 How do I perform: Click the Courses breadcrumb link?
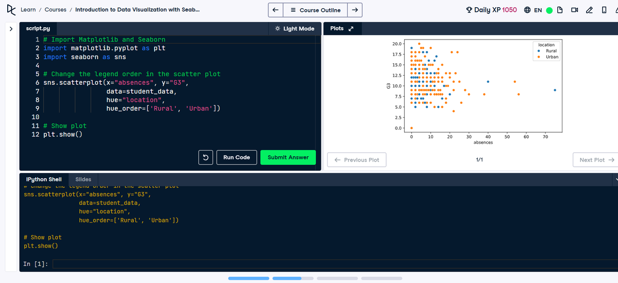pos(56,10)
